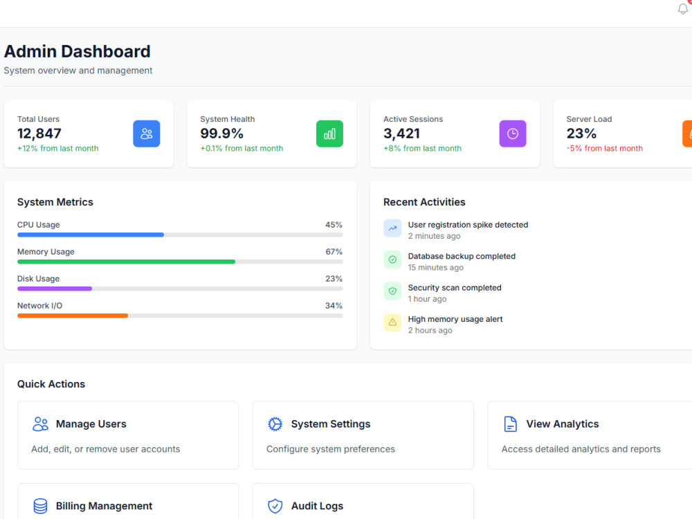Click the '2 hours ago' timestamp
Viewport: 692px width, 519px height.
430,330
